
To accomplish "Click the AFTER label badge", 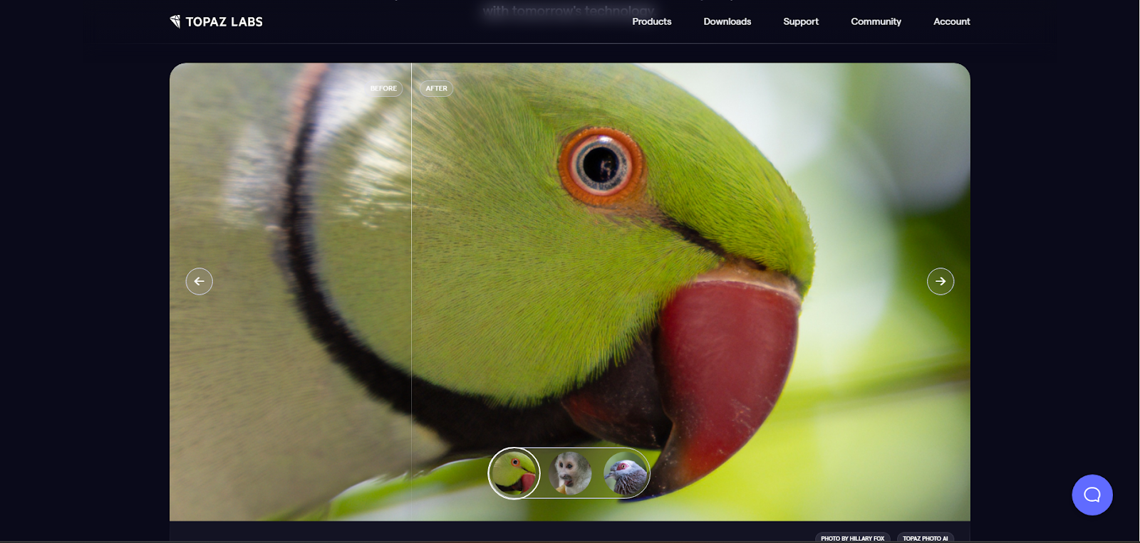I will pyautogui.click(x=436, y=88).
